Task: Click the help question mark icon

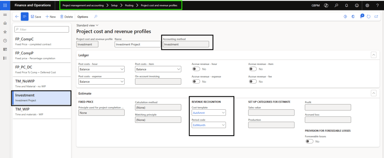Action: pyautogui.click(x=377, y=5)
